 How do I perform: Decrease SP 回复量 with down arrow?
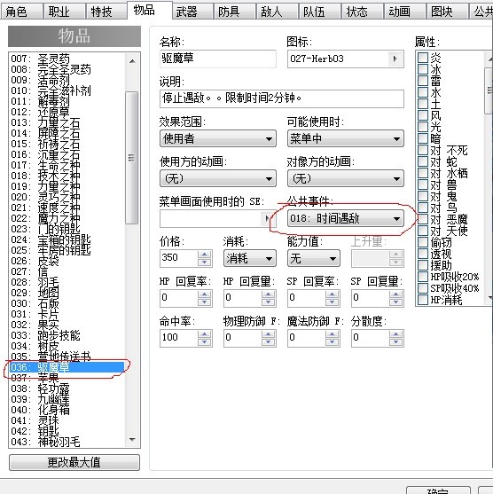(396, 302)
